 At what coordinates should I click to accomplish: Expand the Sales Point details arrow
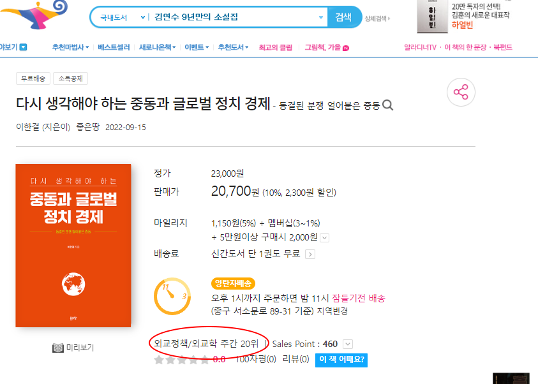point(348,344)
